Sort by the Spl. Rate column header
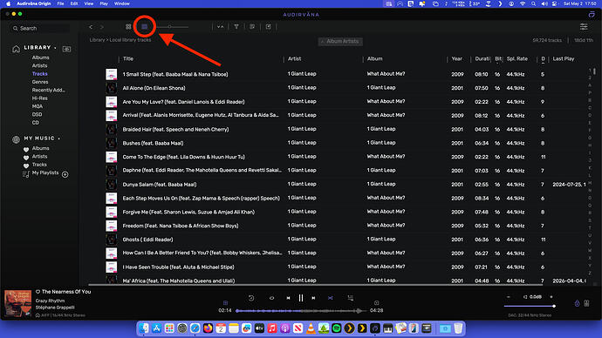Screen dimensions: 602x338 (517, 58)
